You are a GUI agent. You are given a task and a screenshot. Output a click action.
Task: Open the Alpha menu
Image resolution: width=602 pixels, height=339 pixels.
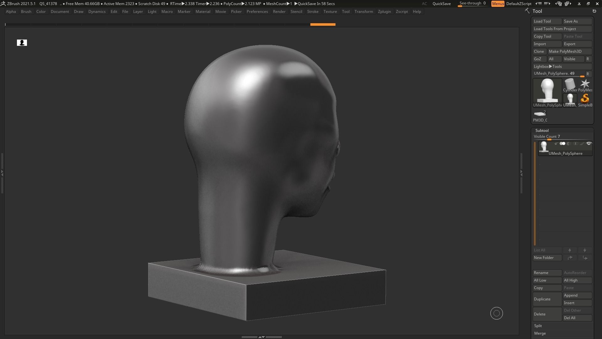point(11,12)
